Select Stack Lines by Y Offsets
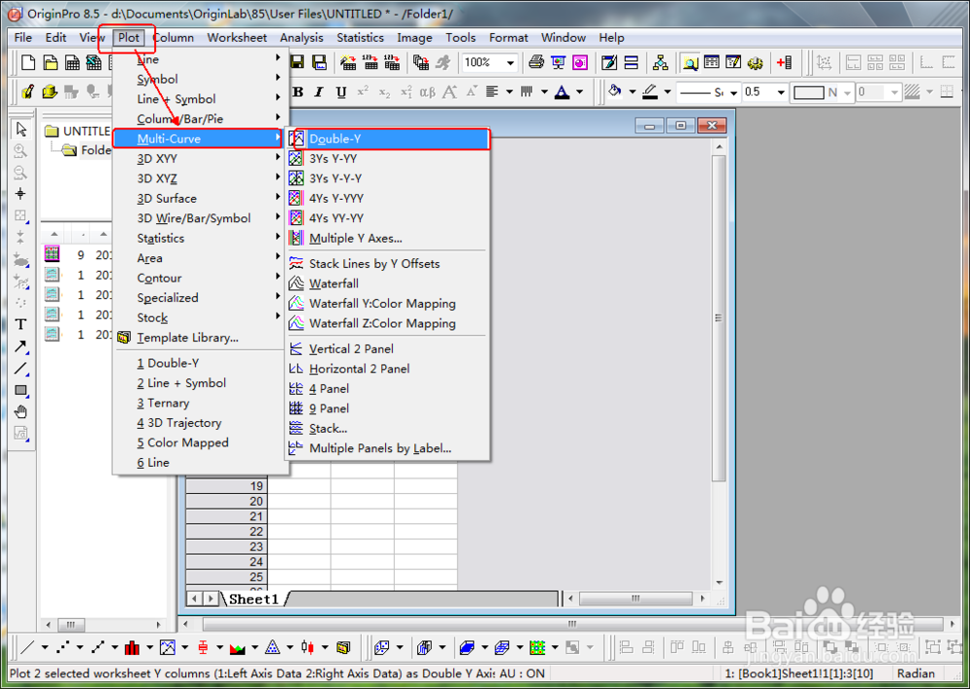The width and height of the screenshot is (970, 689). tap(388, 264)
